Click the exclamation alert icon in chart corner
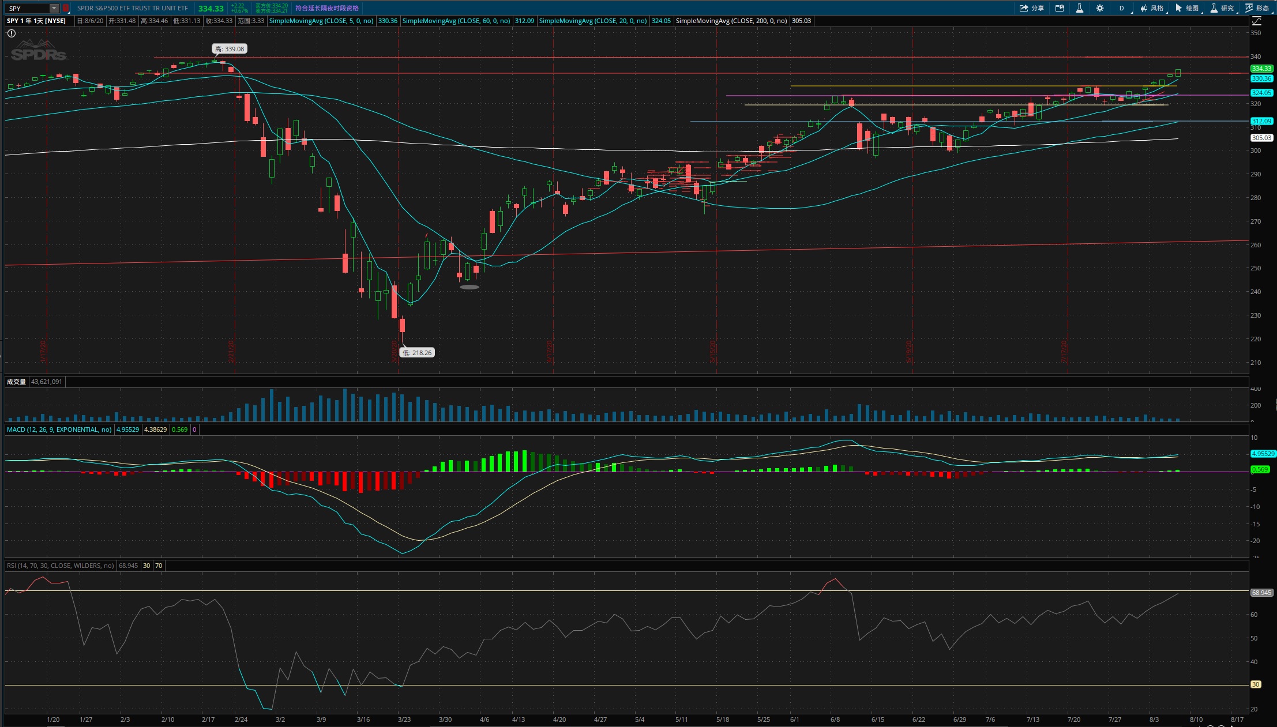 click(x=12, y=33)
